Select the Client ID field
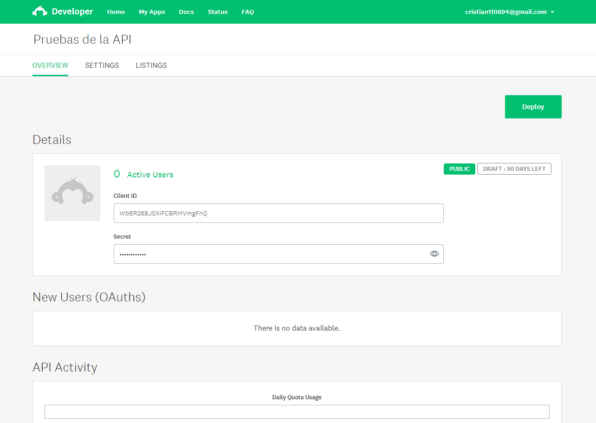This screenshot has height=423, width=596. [278, 213]
